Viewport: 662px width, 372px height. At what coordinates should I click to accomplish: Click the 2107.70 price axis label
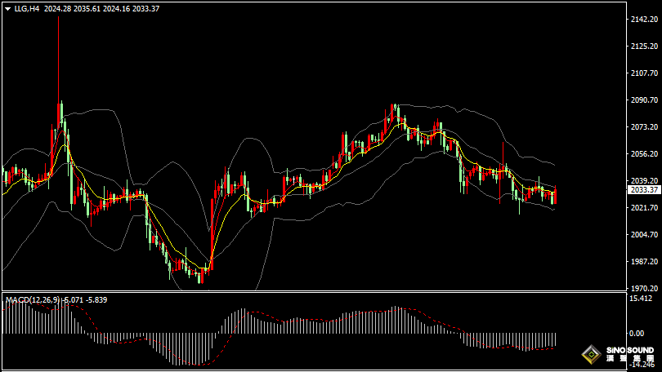click(644, 73)
